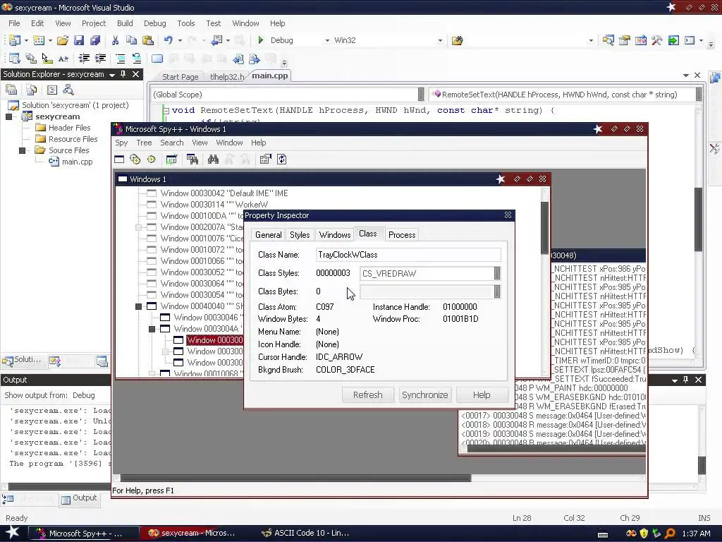The image size is (722, 542).
Task: Click the Class Styles list scrollbar
Action: [x=497, y=273]
